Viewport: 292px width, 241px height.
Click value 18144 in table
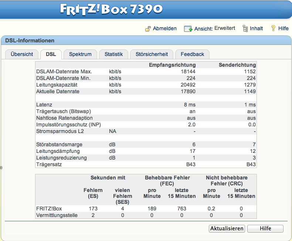(188, 71)
